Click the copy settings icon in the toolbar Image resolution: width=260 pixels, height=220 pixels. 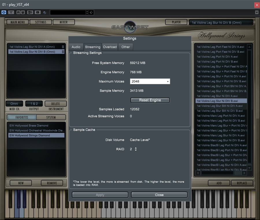[38, 12]
